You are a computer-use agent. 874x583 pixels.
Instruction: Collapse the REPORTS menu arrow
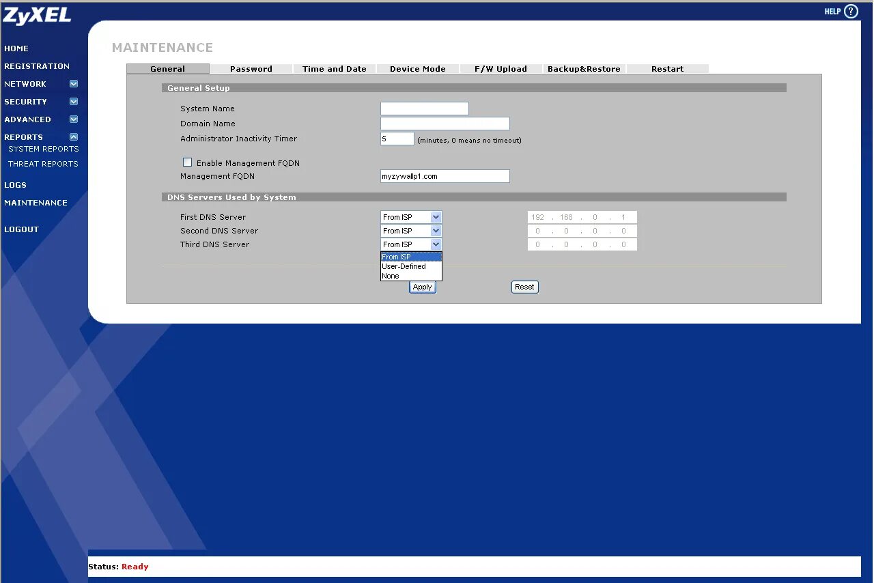[74, 137]
